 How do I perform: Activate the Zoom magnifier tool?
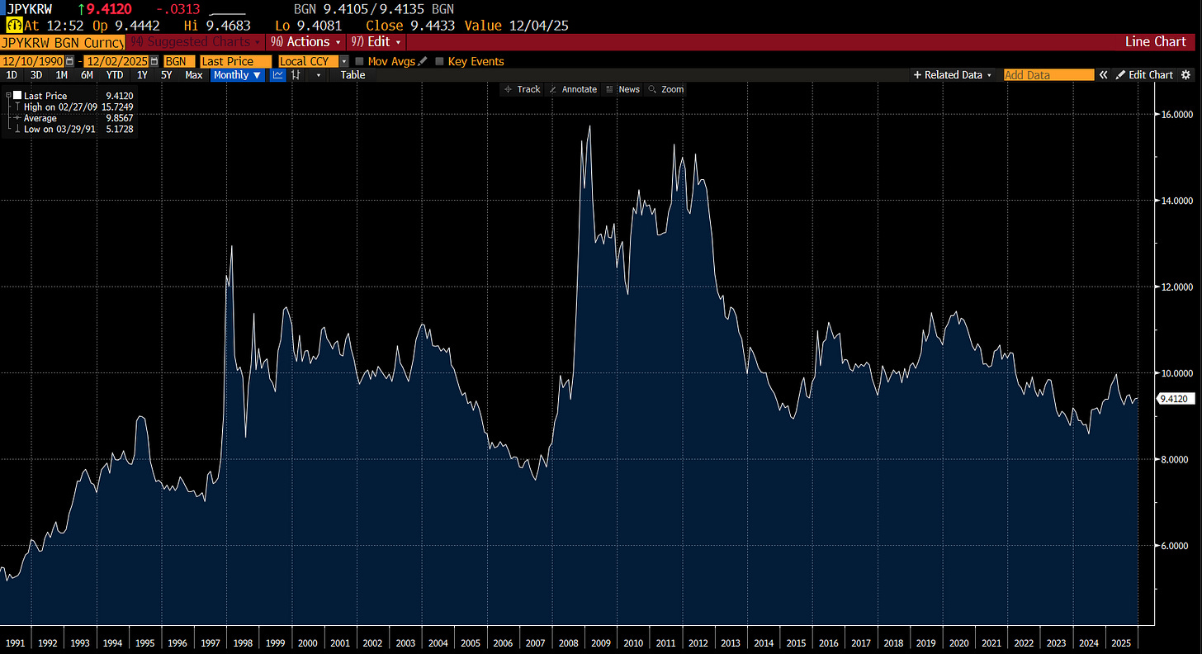[665, 89]
